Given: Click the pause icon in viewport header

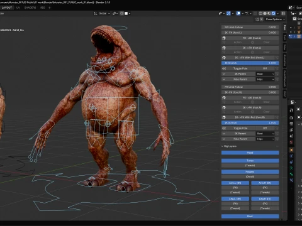Looking at the screenshot, I should [283, 13].
